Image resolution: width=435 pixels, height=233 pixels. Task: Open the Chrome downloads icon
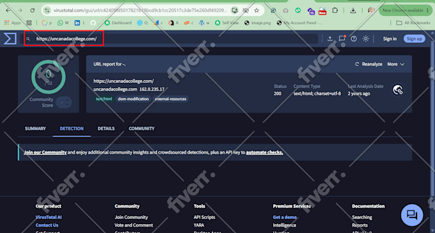(353, 10)
